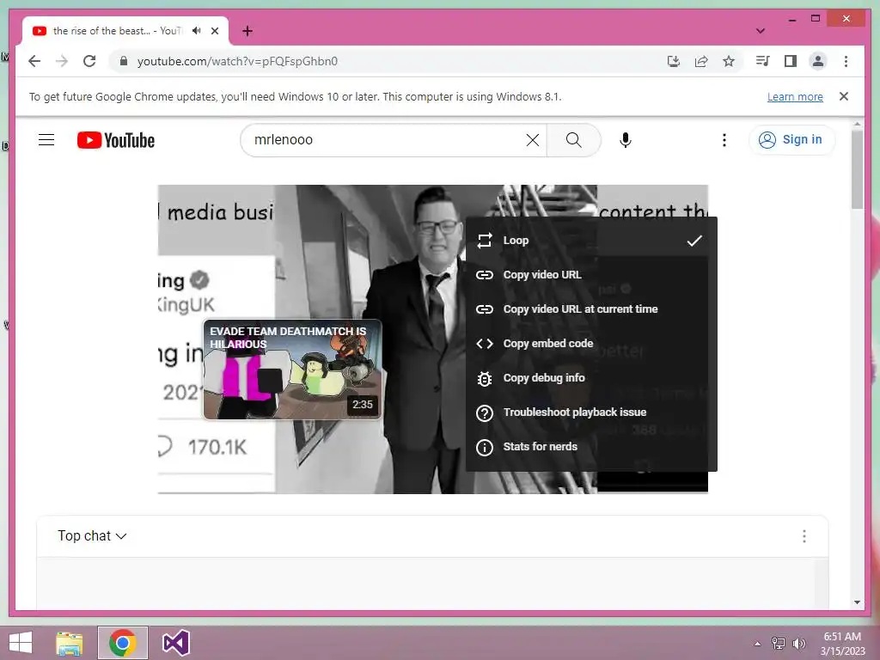This screenshot has height=660, width=880.
Task: Install app icon in address bar
Action: (674, 61)
